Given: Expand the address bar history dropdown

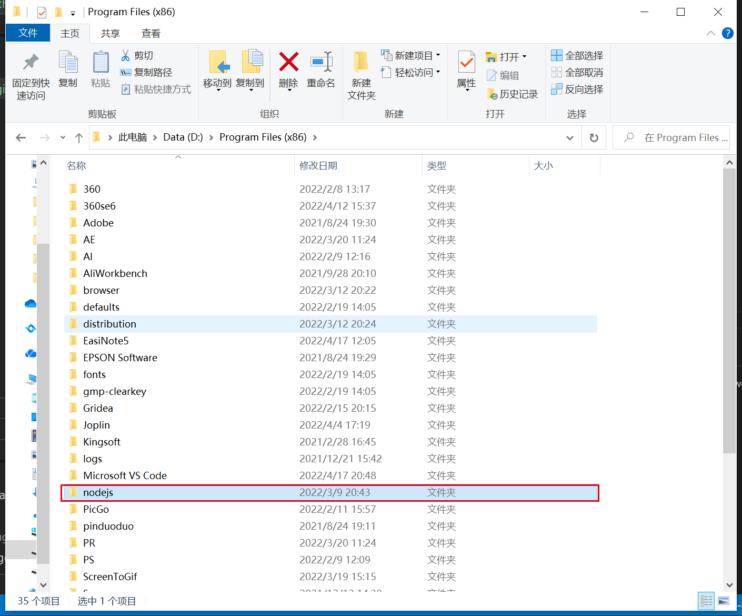Looking at the screenshot, I should tap(570, 137).
